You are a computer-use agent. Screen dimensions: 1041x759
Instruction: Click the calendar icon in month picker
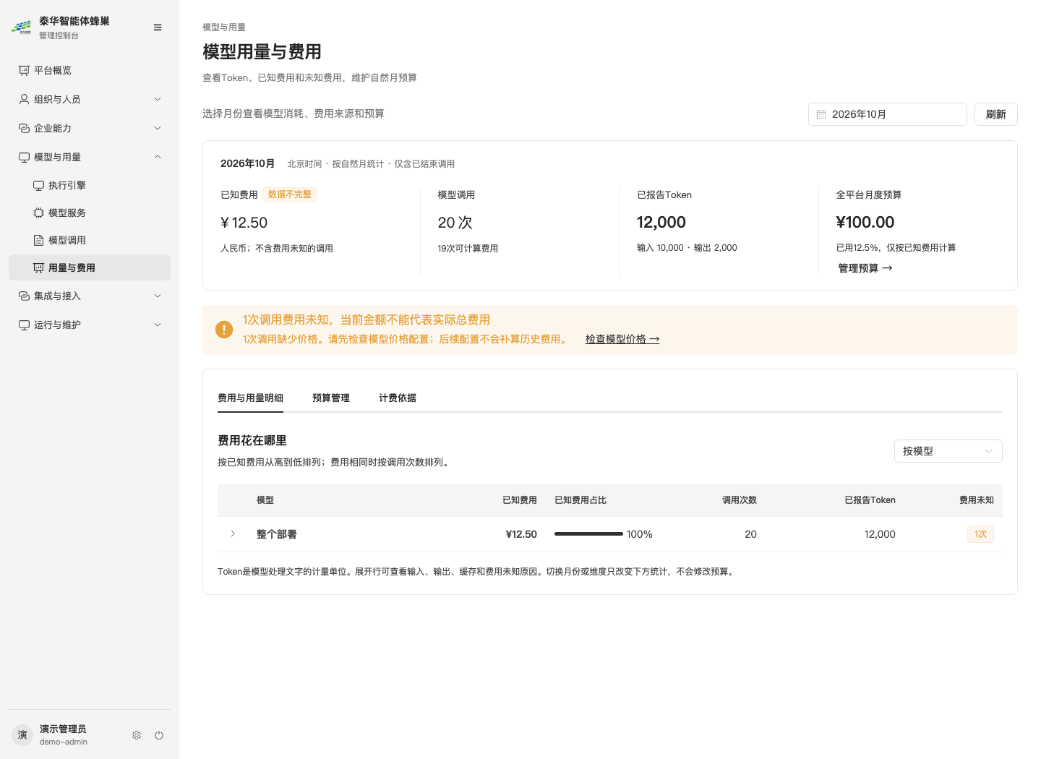(821, 114)
